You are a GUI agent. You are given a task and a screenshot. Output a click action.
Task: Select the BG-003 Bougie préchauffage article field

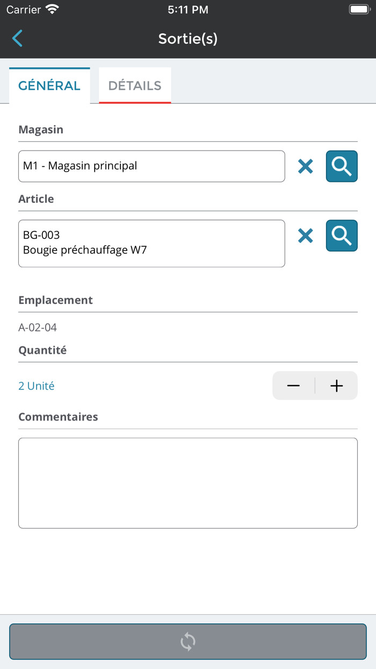tap(151, 243)
